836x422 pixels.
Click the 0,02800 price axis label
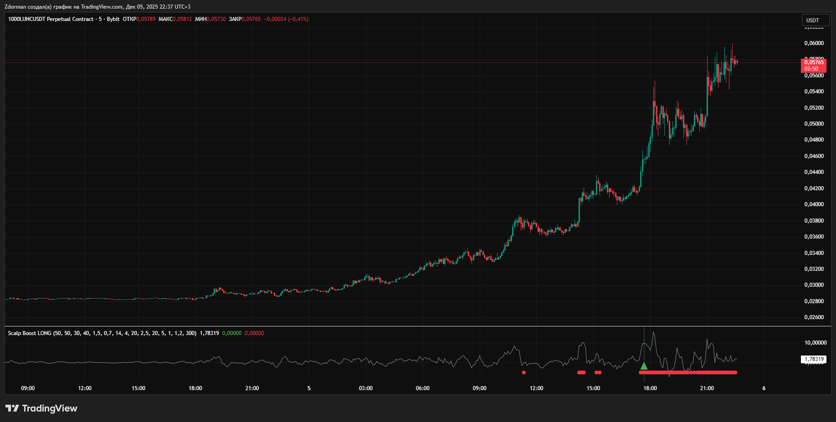pos(814,301)
